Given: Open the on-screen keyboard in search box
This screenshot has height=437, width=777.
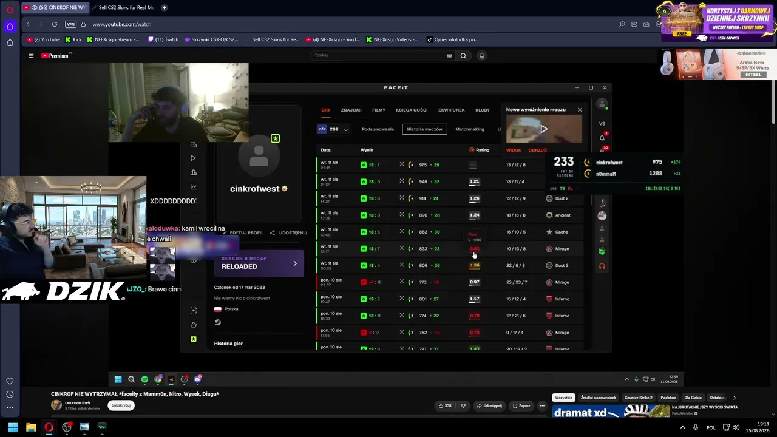Looking at the screenshot, I should click(x=449, y=56).
